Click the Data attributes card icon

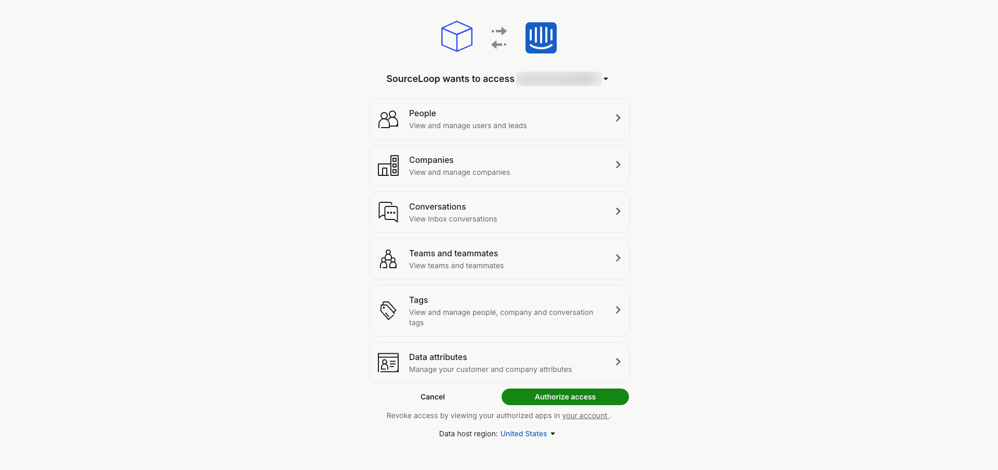pos(388,363)
